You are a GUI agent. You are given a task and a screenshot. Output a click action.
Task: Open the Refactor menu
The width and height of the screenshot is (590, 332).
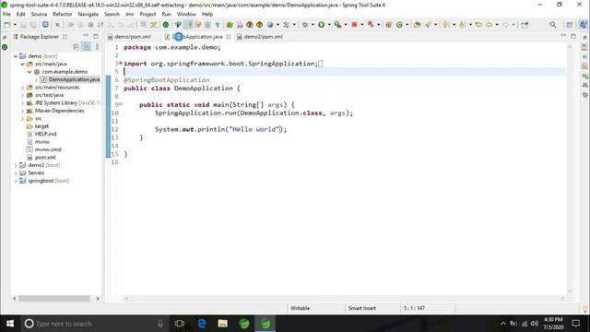[62, 14]
